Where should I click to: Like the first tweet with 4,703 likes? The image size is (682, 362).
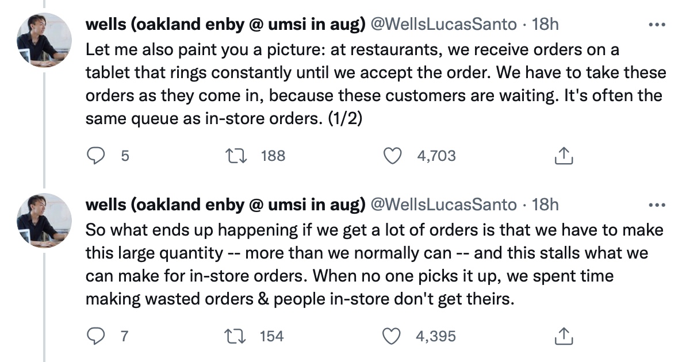click(x=392, y=156)
